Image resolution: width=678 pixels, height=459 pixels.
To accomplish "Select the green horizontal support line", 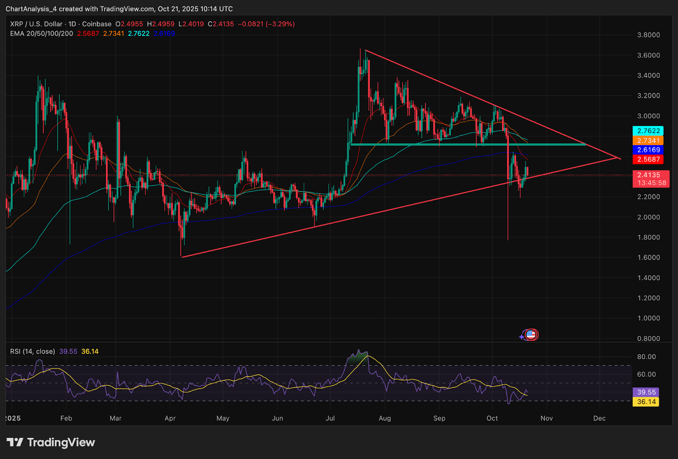I will [x=468, y=145].
